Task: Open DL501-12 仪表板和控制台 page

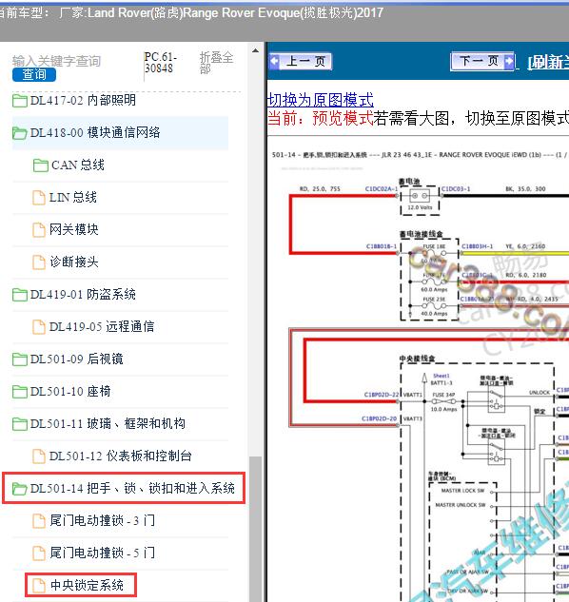Action: click(x=121, y=456)
